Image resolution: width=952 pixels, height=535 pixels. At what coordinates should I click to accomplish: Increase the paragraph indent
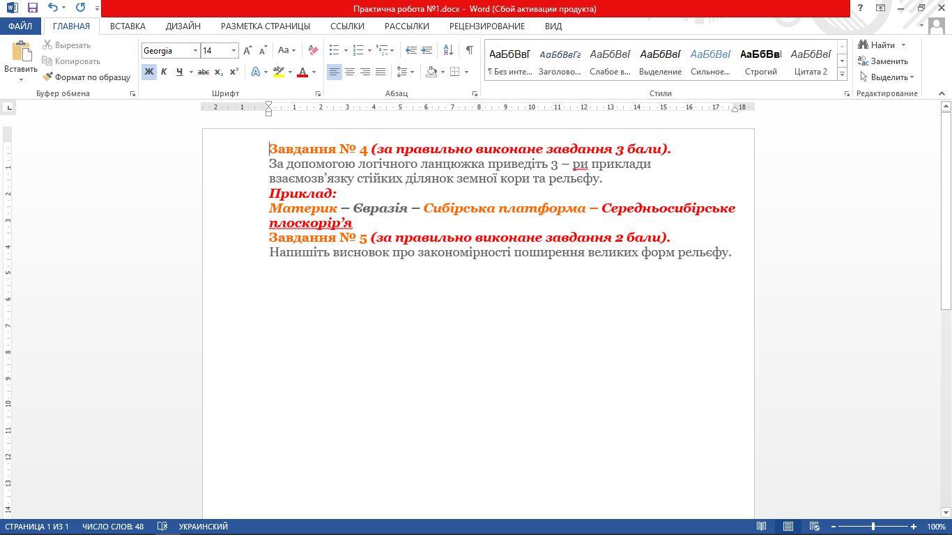click(x=427, y=50)
